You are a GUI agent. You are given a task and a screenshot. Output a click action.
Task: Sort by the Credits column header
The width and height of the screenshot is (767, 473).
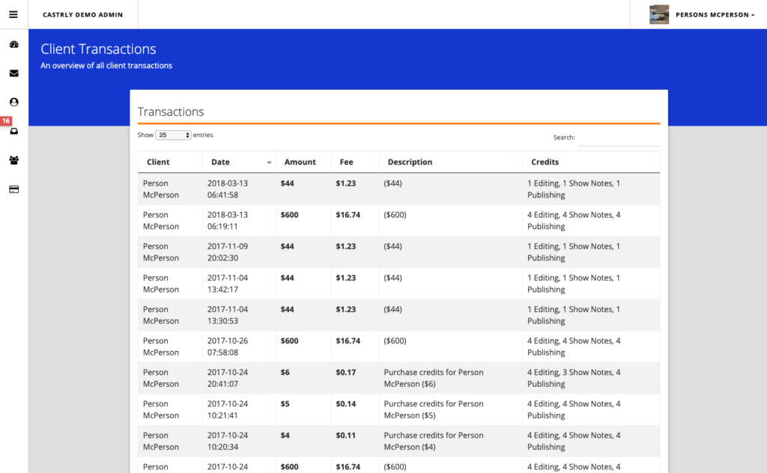click(591, 162)
